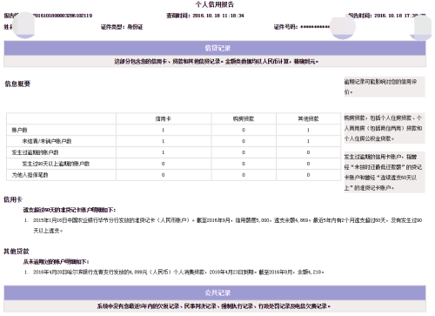Click the 购房贷款 value in '账户数' row
This screenshot has width=435, height=316.
click(x=244, y=130)
